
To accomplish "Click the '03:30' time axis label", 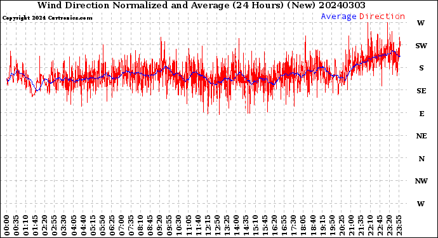I will pos(64,225).
